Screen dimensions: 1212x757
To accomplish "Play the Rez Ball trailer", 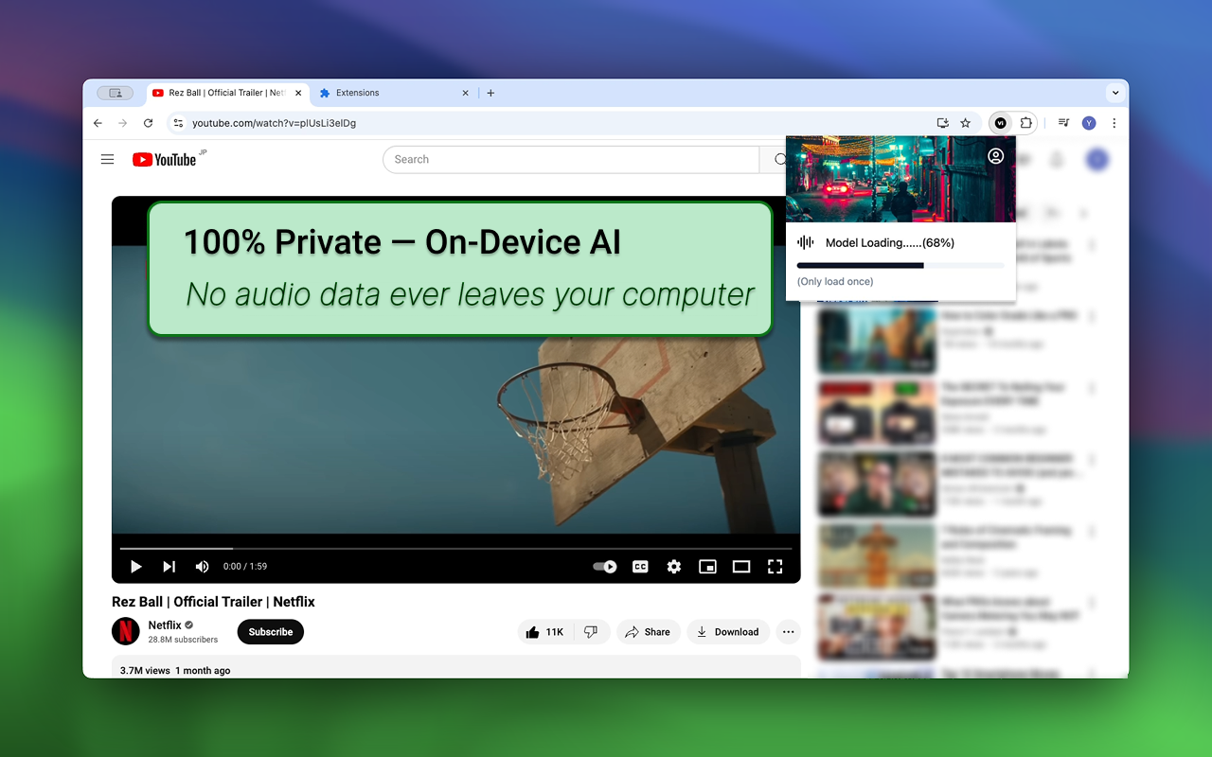I will pos(135,567).
